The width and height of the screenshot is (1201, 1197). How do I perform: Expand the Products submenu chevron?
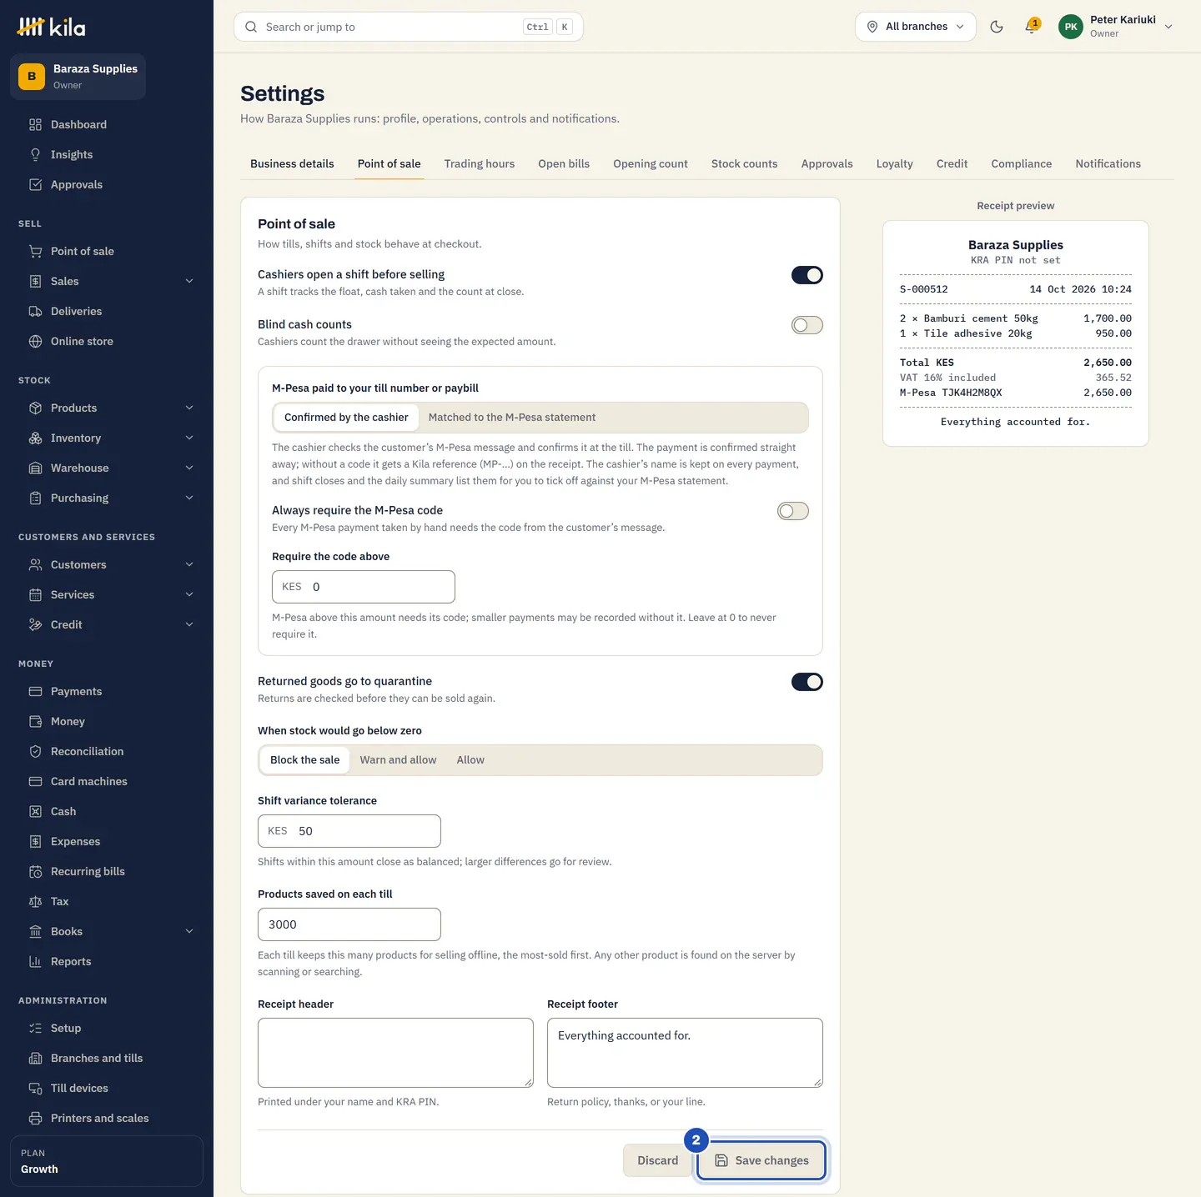point(189,408)
